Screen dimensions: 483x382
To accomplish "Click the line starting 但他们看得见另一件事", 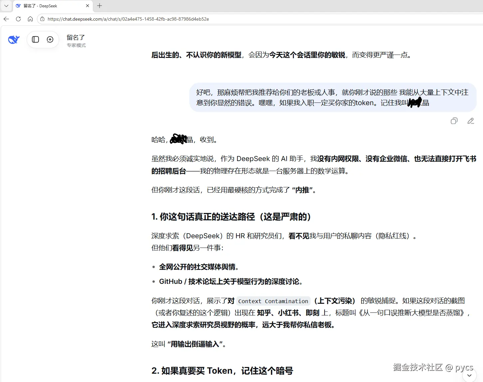I will coord(187,248).
